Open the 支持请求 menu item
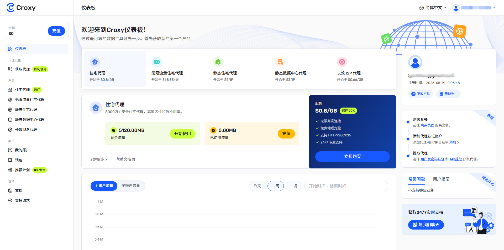 (x=37, y=200)
